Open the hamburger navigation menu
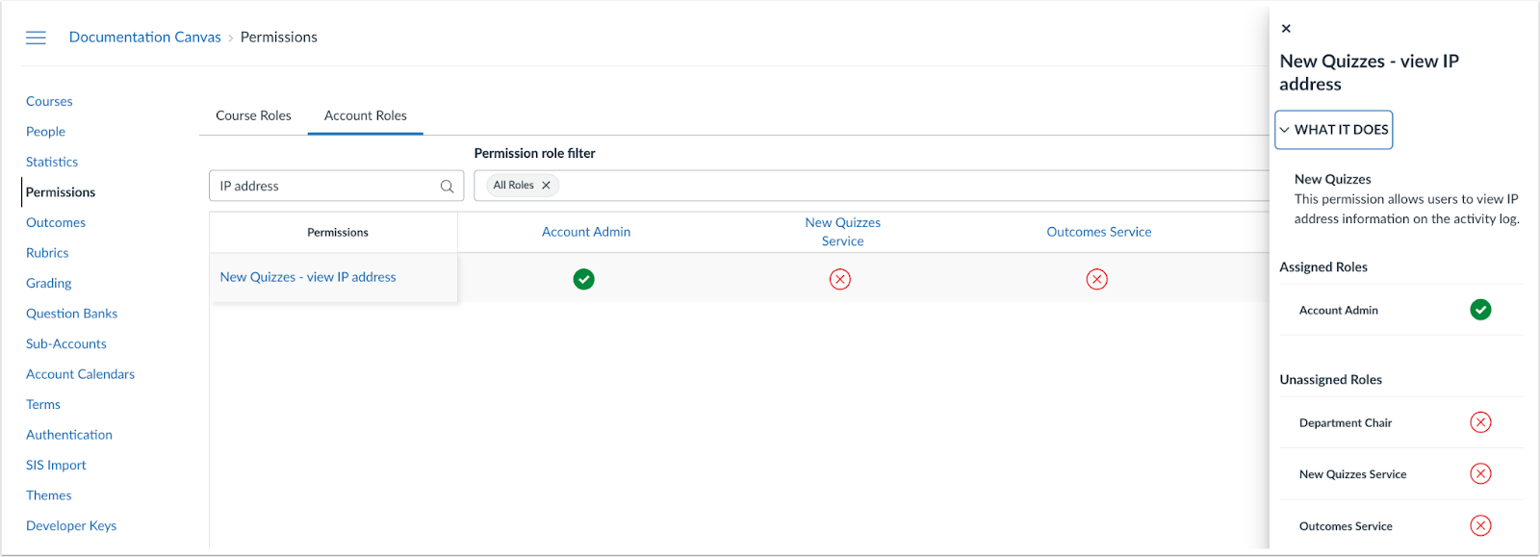The height and width of the screenshot is (557, 1540). (x=36, y=38)
